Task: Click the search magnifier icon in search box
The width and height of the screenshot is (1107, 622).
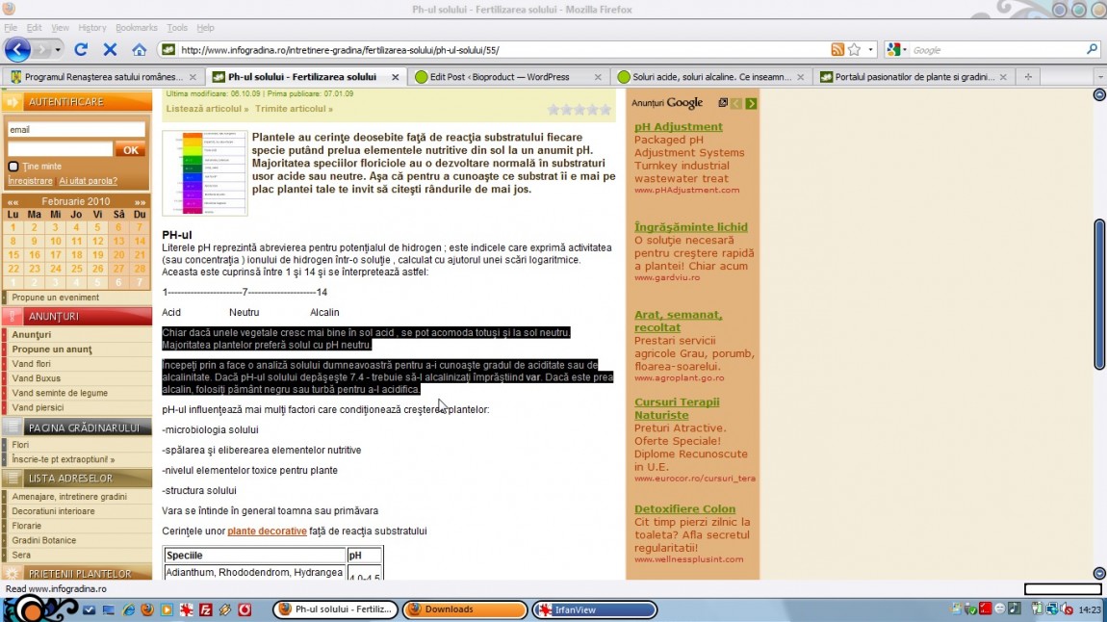Action: pyautogui.click(x=1093, y=50)
